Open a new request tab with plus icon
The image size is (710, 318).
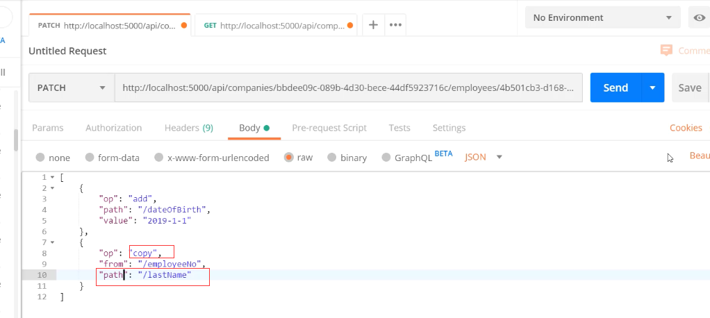click(373, 25)
